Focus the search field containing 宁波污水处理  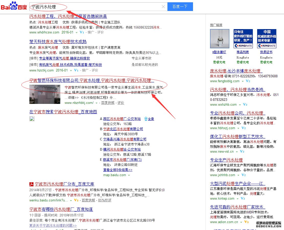coord(98,7)
